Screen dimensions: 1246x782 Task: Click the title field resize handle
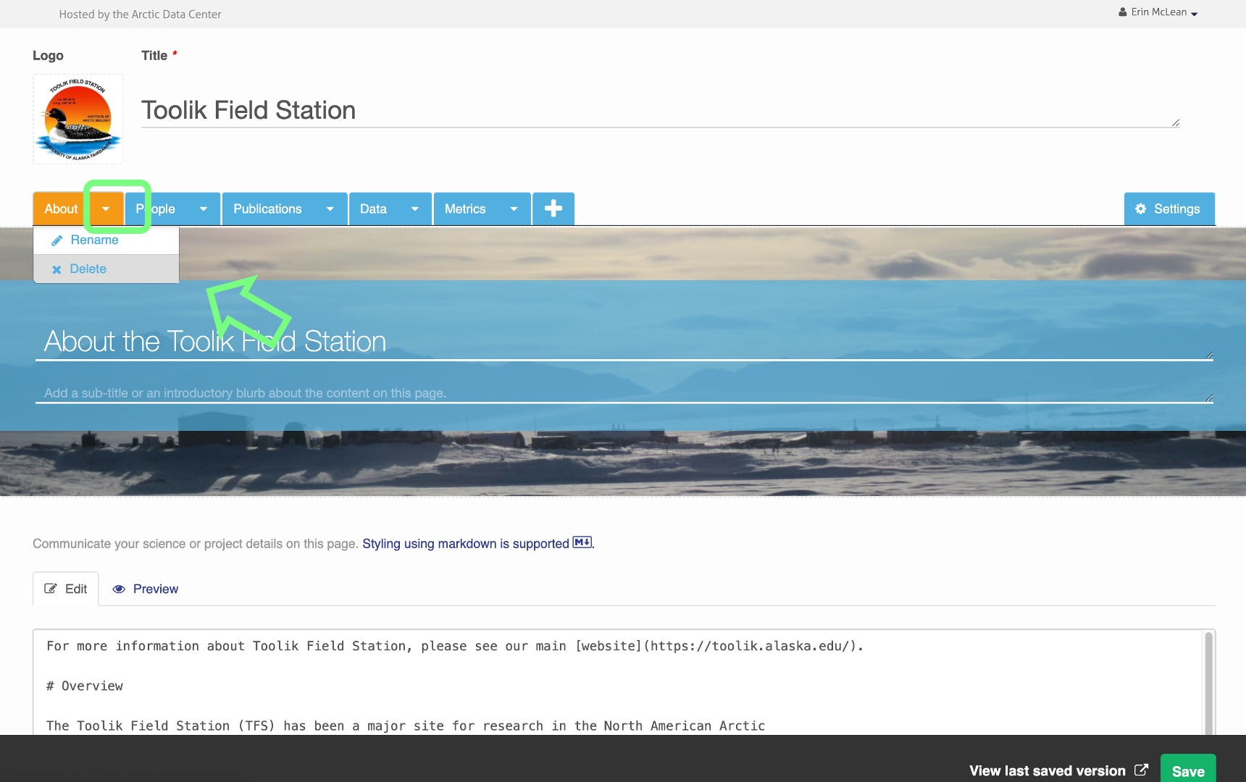[1176, 123]
